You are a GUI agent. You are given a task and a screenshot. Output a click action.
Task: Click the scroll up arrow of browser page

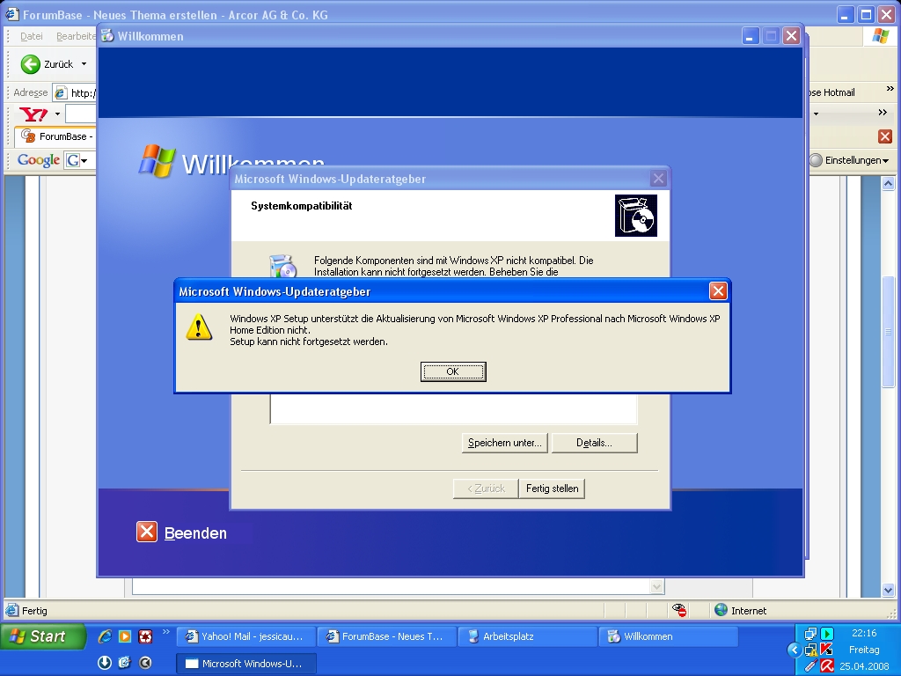[889, 184]
